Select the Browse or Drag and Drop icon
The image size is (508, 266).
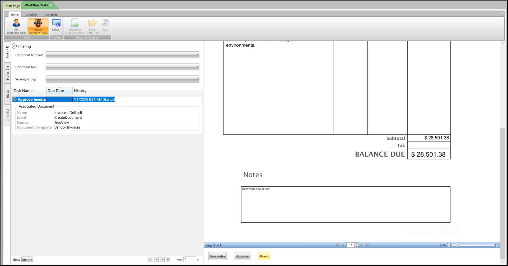point(75,26)
